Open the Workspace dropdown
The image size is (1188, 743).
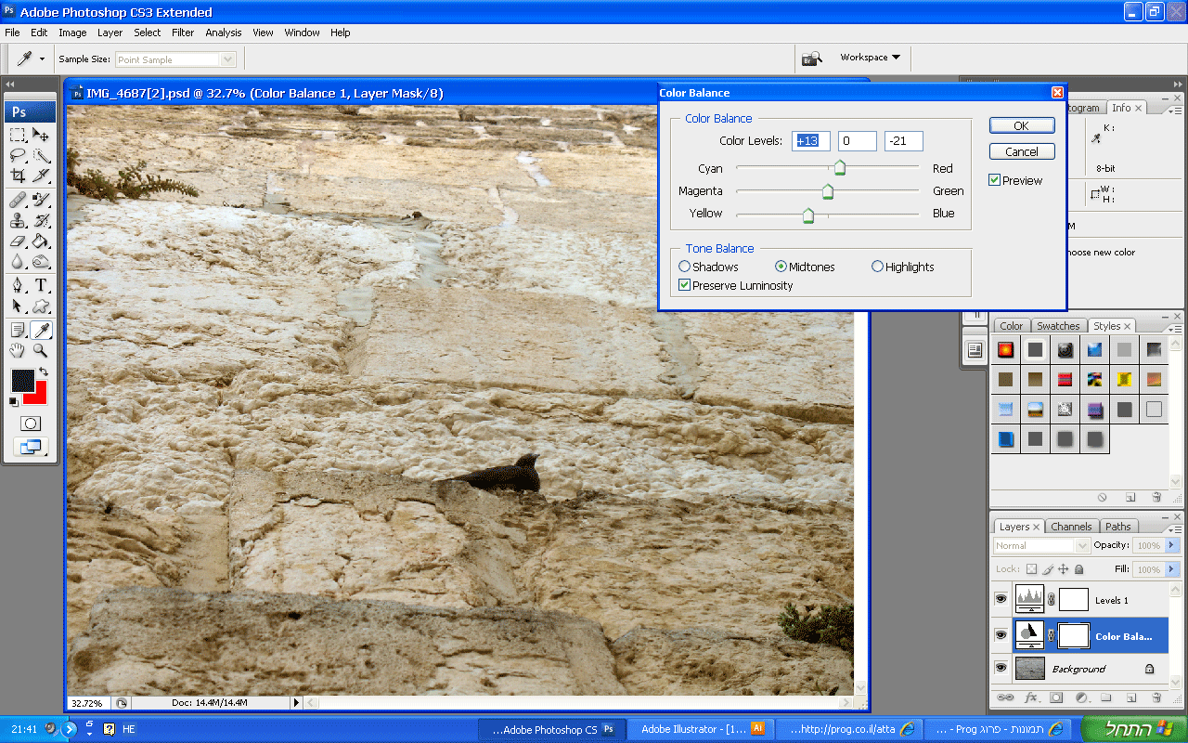pyautogui.click(x=870, y=58)
